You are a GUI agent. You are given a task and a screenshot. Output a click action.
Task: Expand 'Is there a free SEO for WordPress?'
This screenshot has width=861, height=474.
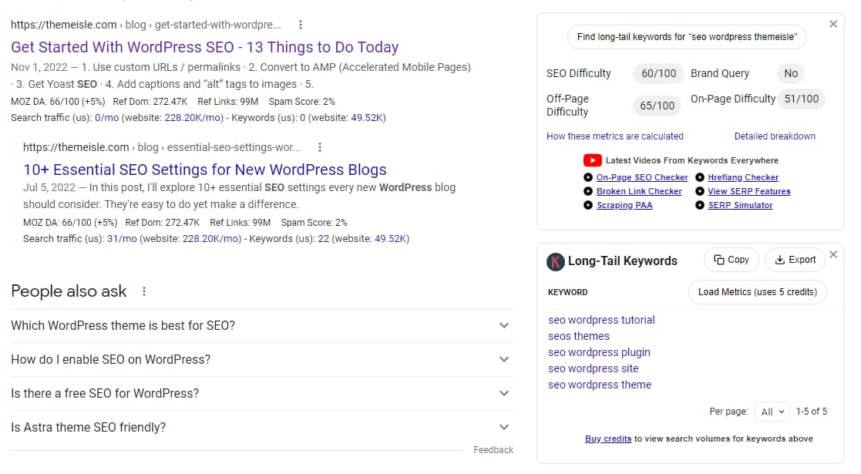click(x=261, y=394)
